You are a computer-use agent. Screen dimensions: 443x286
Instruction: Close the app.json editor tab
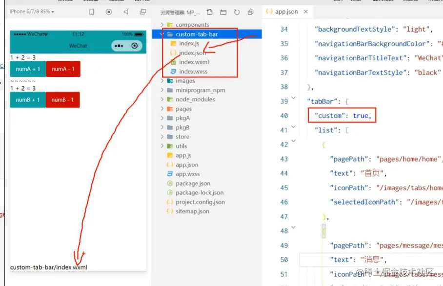click(x=306, y=12)
